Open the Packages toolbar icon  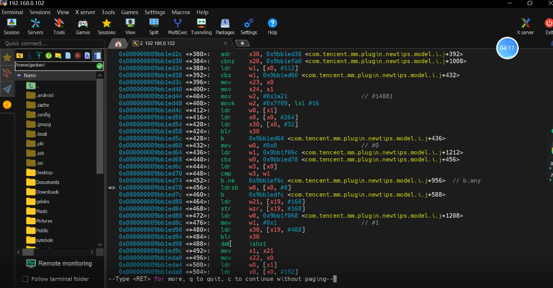225,27
